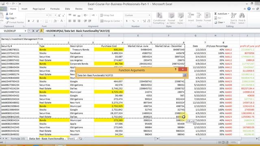
Task: Open the font size dropdown
Action: tap(55, 15)
